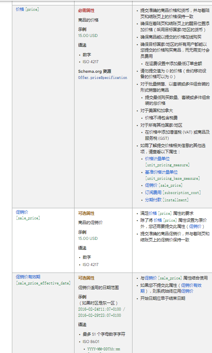The image size is (212, 353).
Task: Click the text 最多 51 个字母数字字符
Action: (x=104, y=334)
